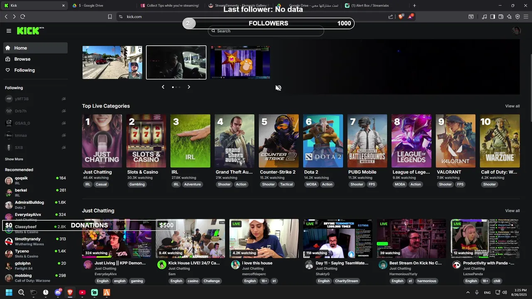This screenshot has height=299, width=532.
Task: Bookmark this page with bookmark icon
Action: pos(110,17)
